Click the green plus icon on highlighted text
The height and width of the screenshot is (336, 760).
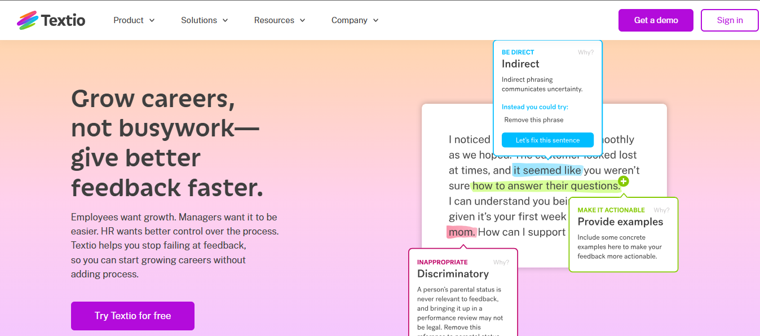pyautogui.click(x=623, y=181)
